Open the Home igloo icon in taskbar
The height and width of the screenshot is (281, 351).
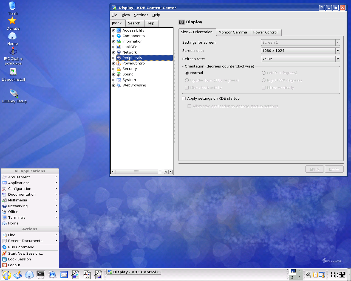pos(29,275)
